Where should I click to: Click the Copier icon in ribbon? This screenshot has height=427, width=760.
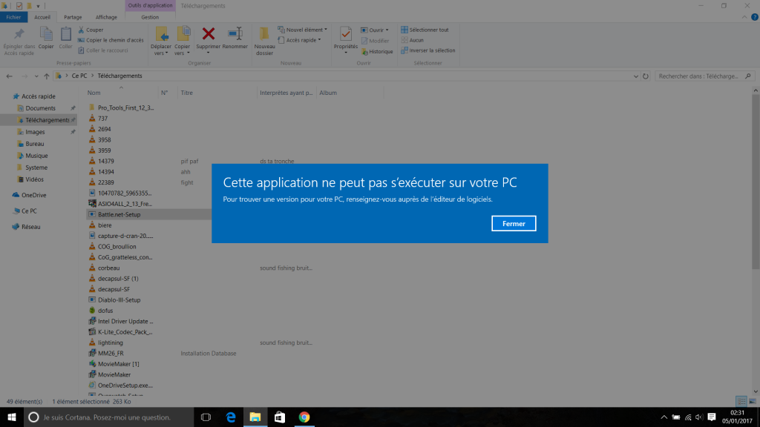(x=46, y=34)
